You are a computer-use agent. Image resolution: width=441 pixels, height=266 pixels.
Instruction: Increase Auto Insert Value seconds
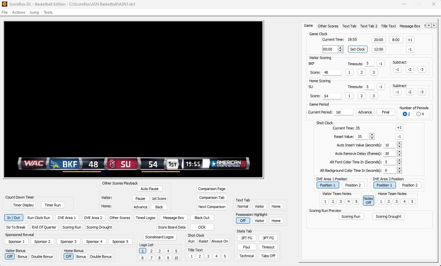(x=399, y=143)
